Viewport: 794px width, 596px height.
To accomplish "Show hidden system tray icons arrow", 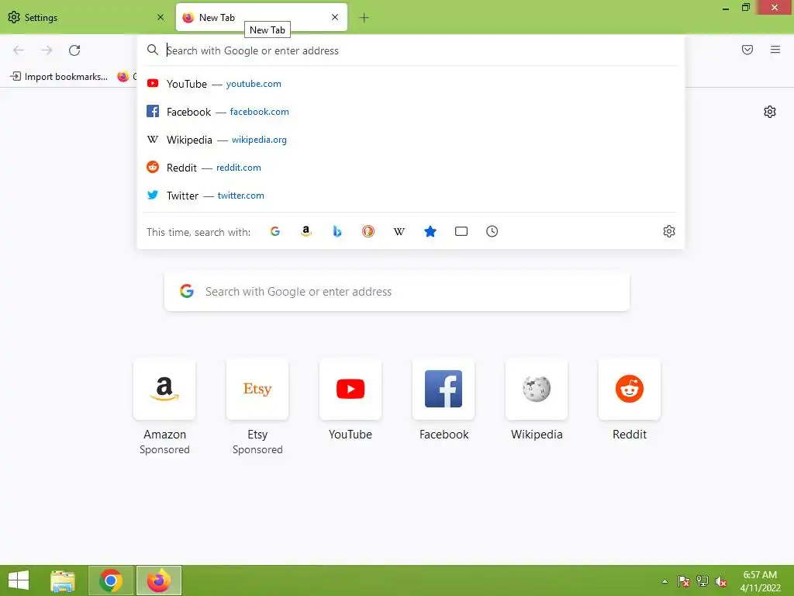I will 665,581.
